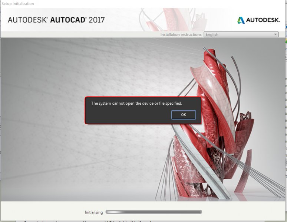Click the Initializing label
The image size is (287, 222).
coord(94,212)
